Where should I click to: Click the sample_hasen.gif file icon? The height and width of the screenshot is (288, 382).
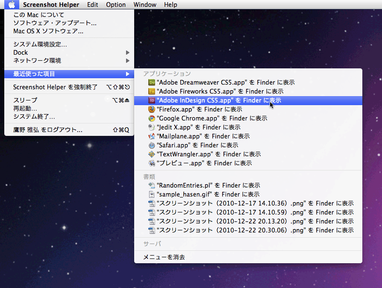click(152, 194)
